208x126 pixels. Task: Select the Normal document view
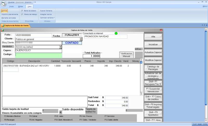[x=4, y=11]
